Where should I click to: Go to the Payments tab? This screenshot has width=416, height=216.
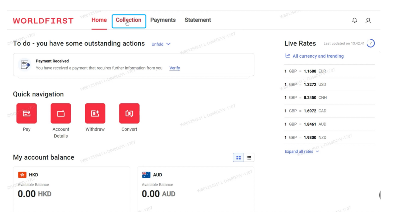tap(163, 20)
